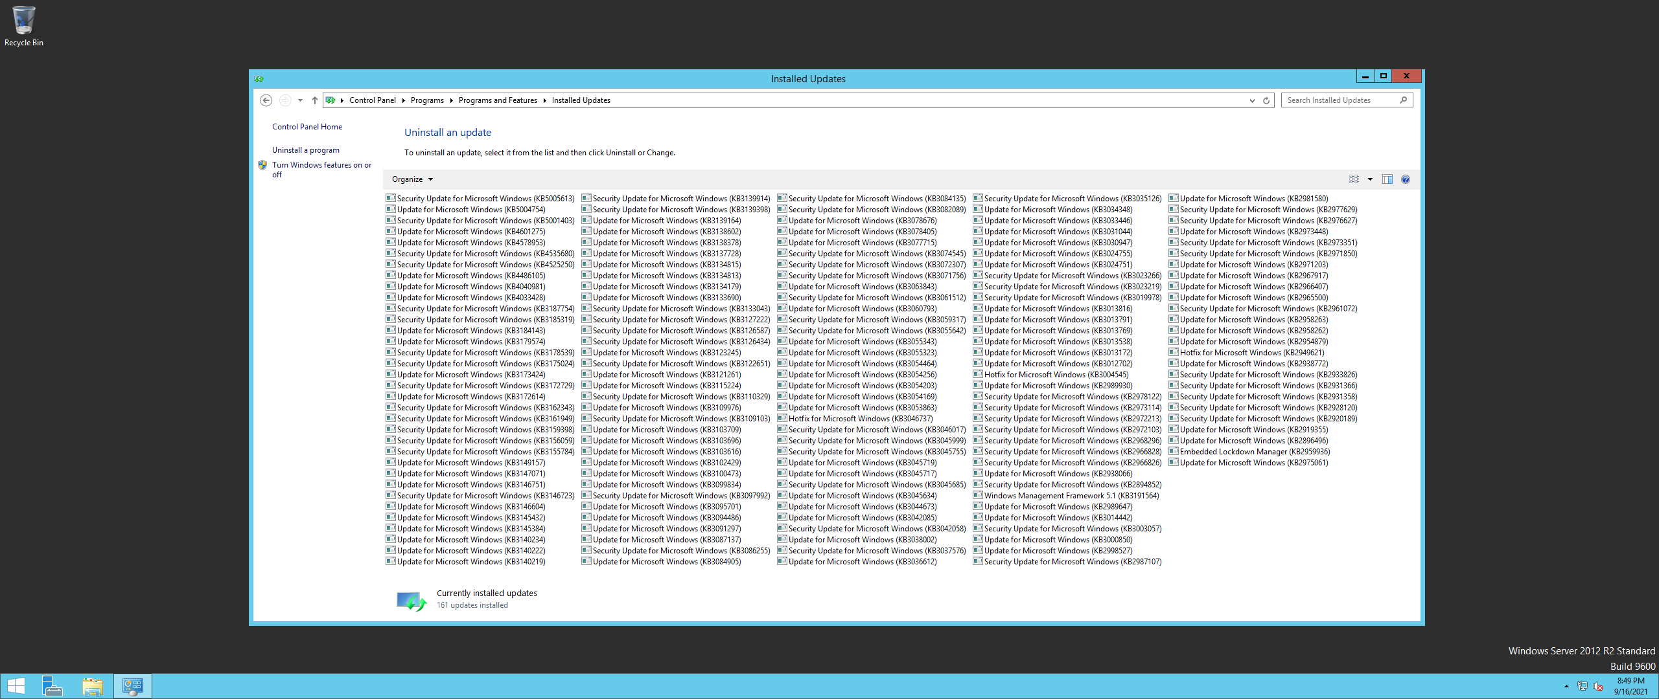Open the Recycle Bin desktop icon
Screen dimensions: 1659x699
coord(24,26)
